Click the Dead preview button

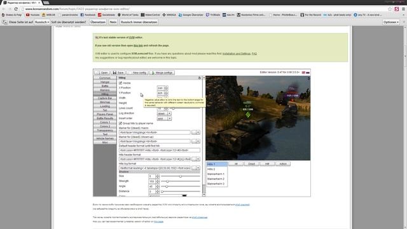click(x=252, y=164)
